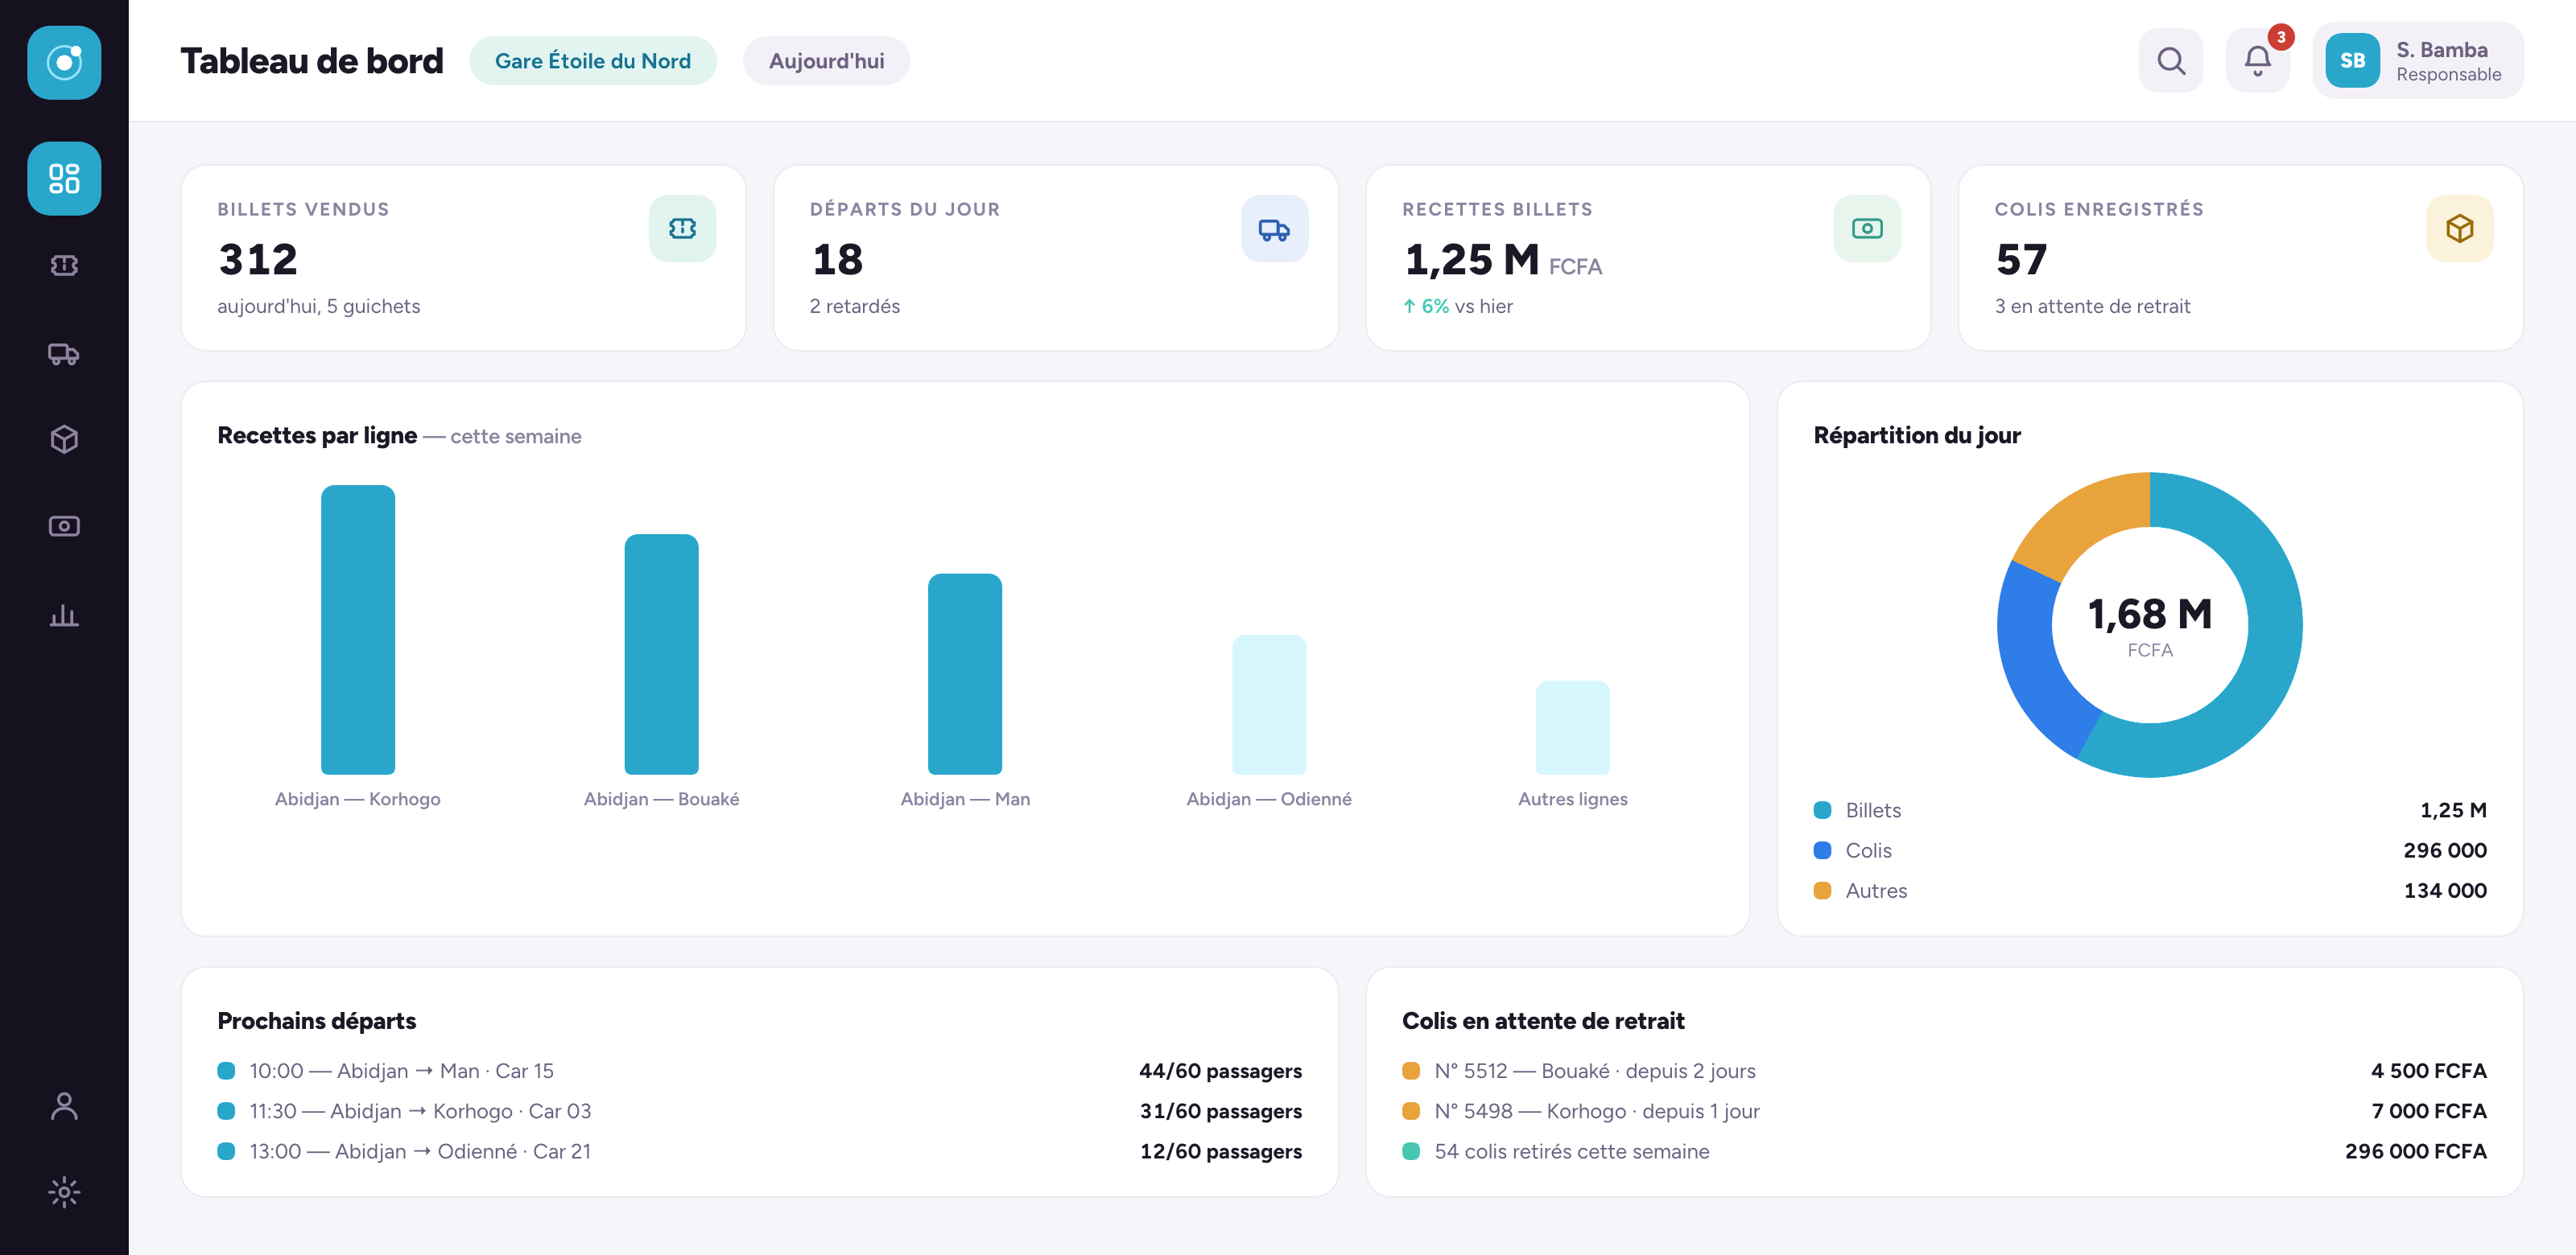Open the Gare Étoile du Nord selector

tap(593, 61)
